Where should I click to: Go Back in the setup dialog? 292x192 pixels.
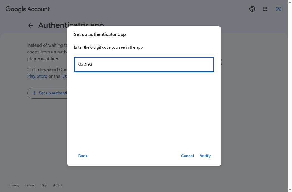[83, 156]
